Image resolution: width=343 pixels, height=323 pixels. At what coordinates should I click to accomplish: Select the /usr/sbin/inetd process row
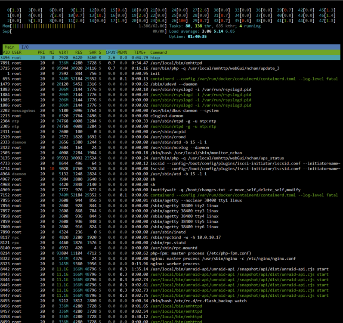pos(170,232)
